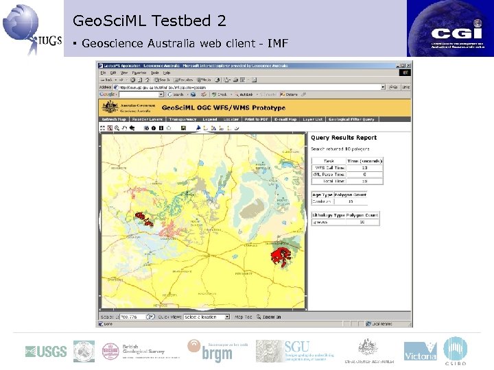Open the Quick View 'Select a location' dropdown
The height and width of the screenshot is (370, 494).
[x=207, y=317]
